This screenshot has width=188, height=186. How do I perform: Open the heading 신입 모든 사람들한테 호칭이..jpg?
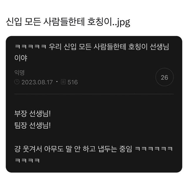pos(68,22)
